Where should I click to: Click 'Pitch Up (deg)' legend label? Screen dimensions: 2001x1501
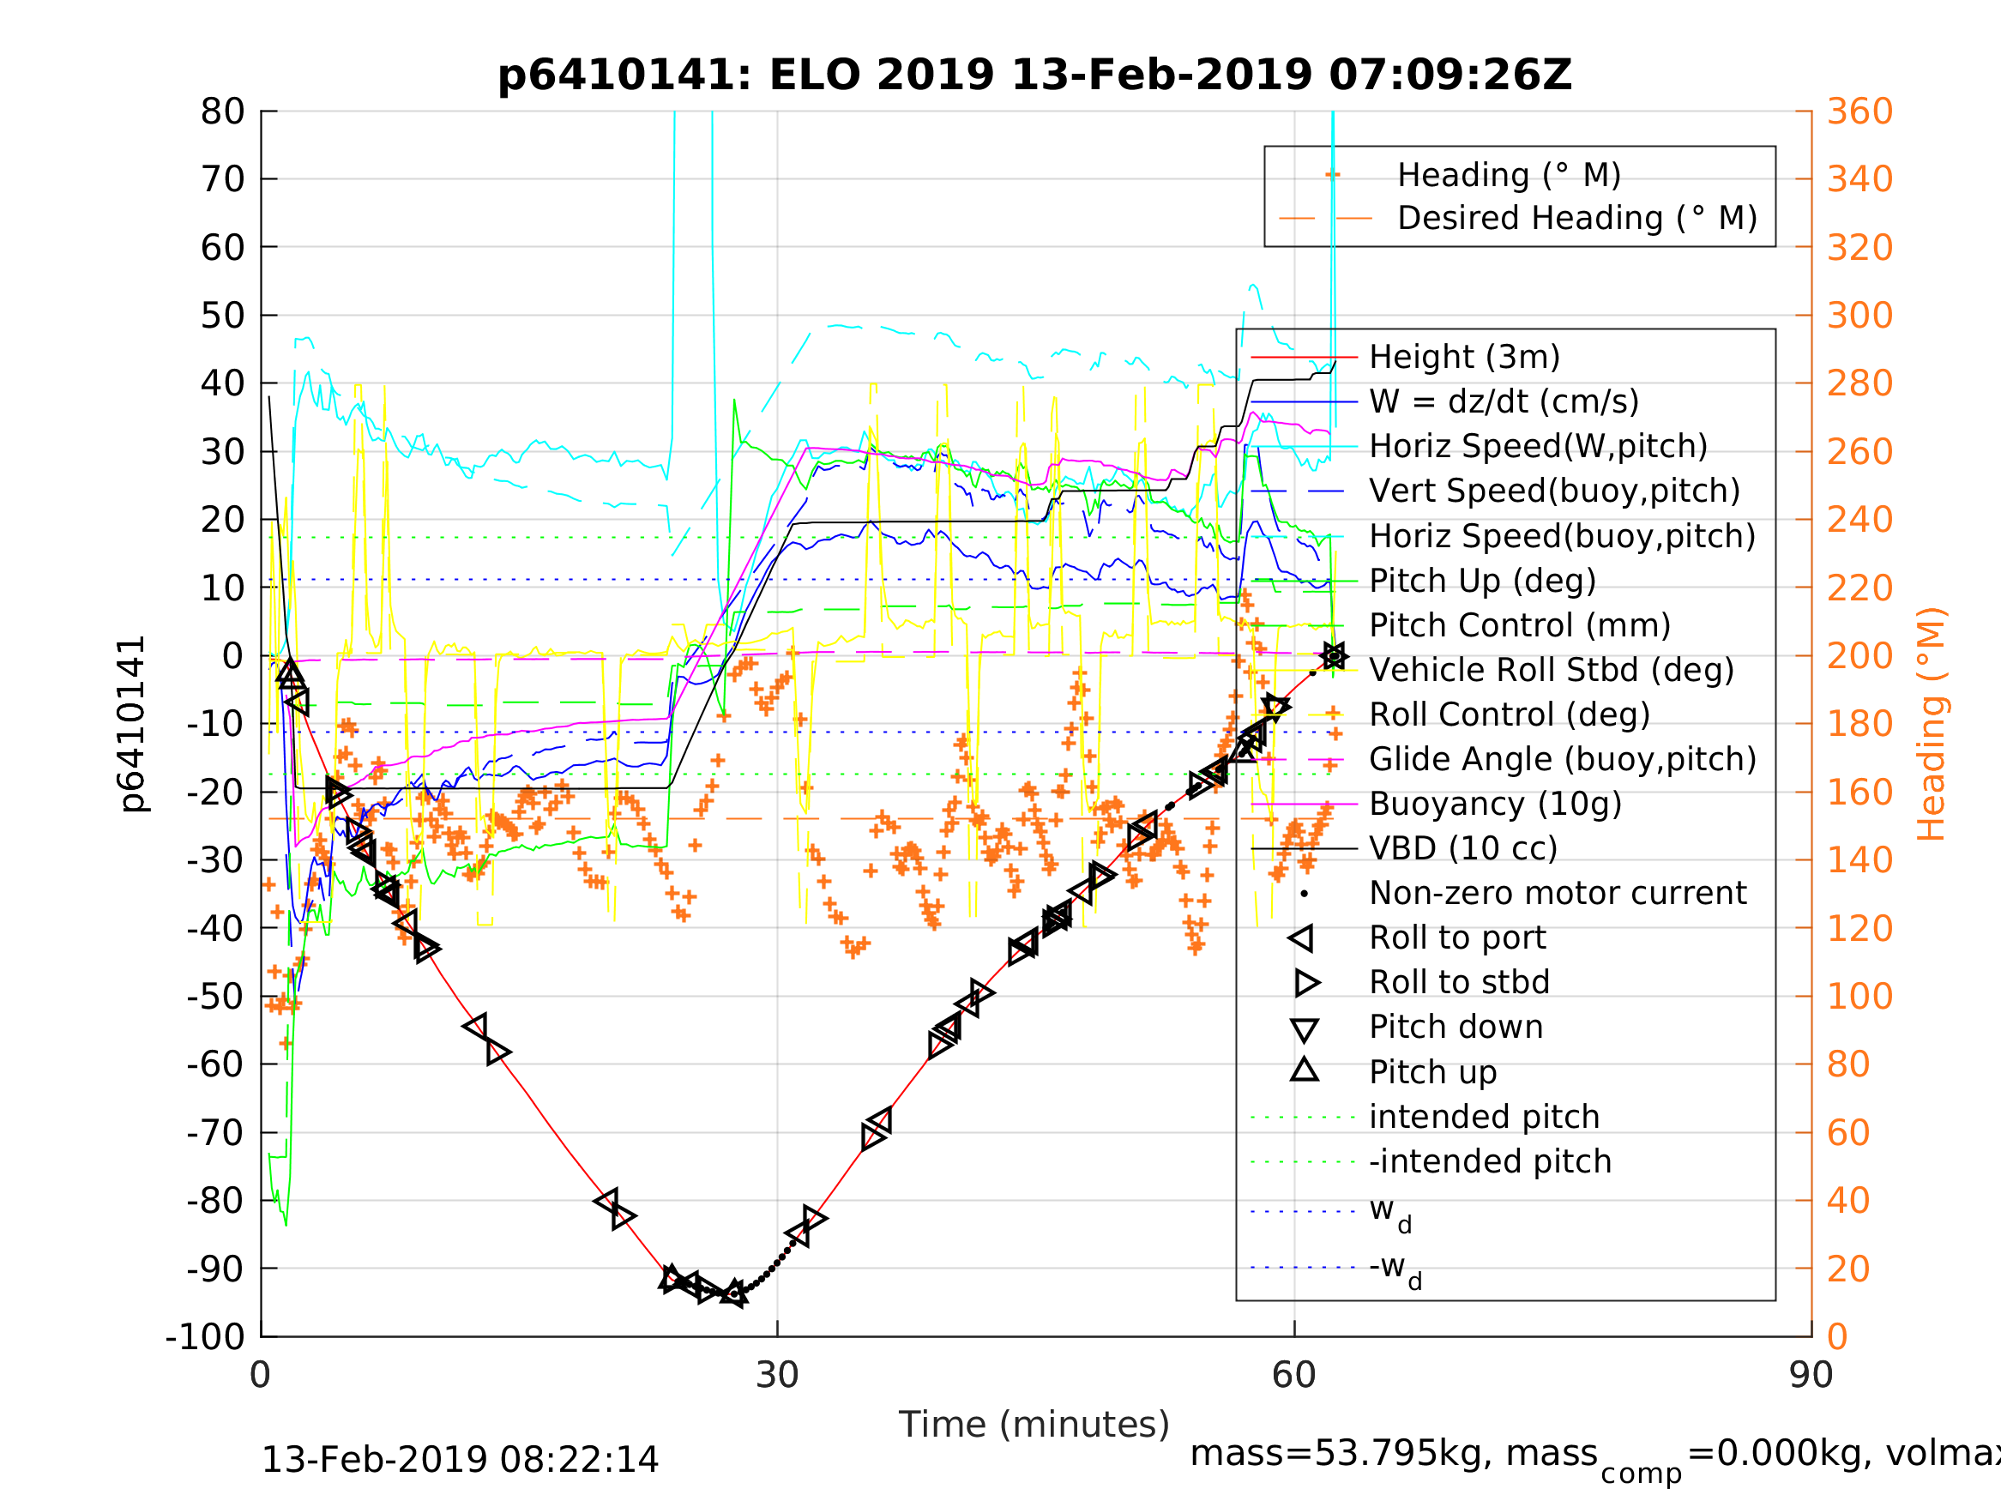(1483, 581)
